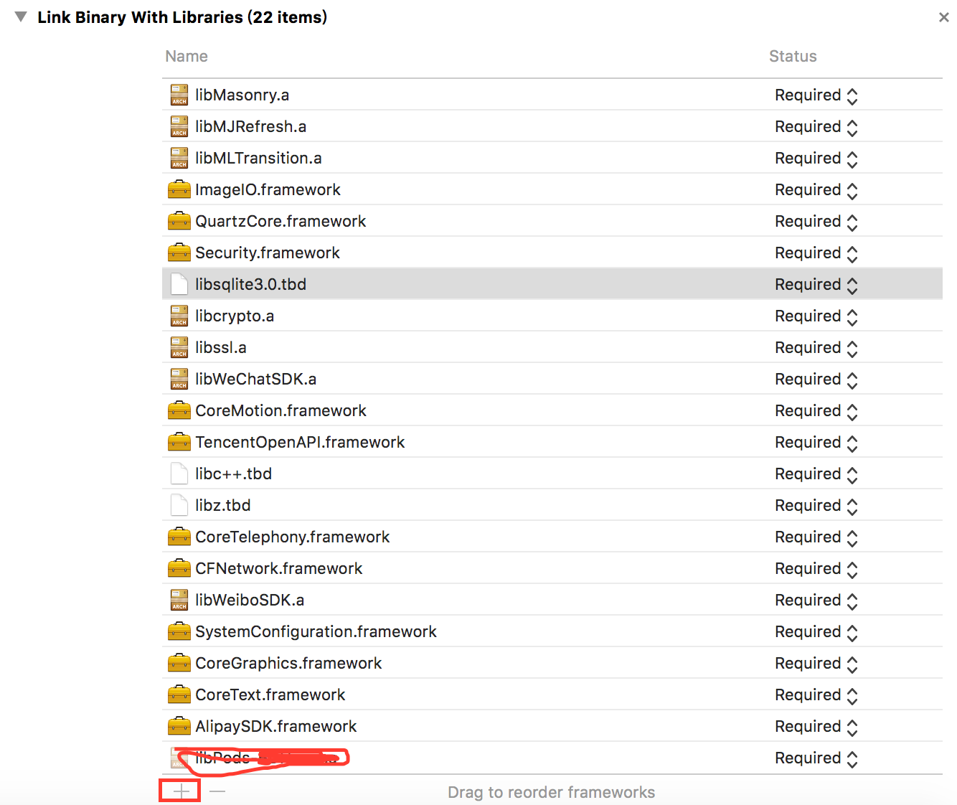Screen dimensions: 957x805
Task: Close the Link Binary With Libraries phase
Action: (944, 17)
